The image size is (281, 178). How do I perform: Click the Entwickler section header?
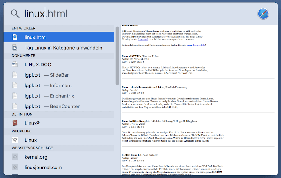click(24, 28)
